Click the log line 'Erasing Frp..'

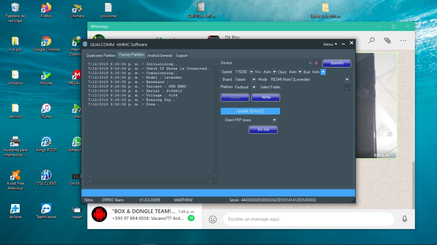131,100
